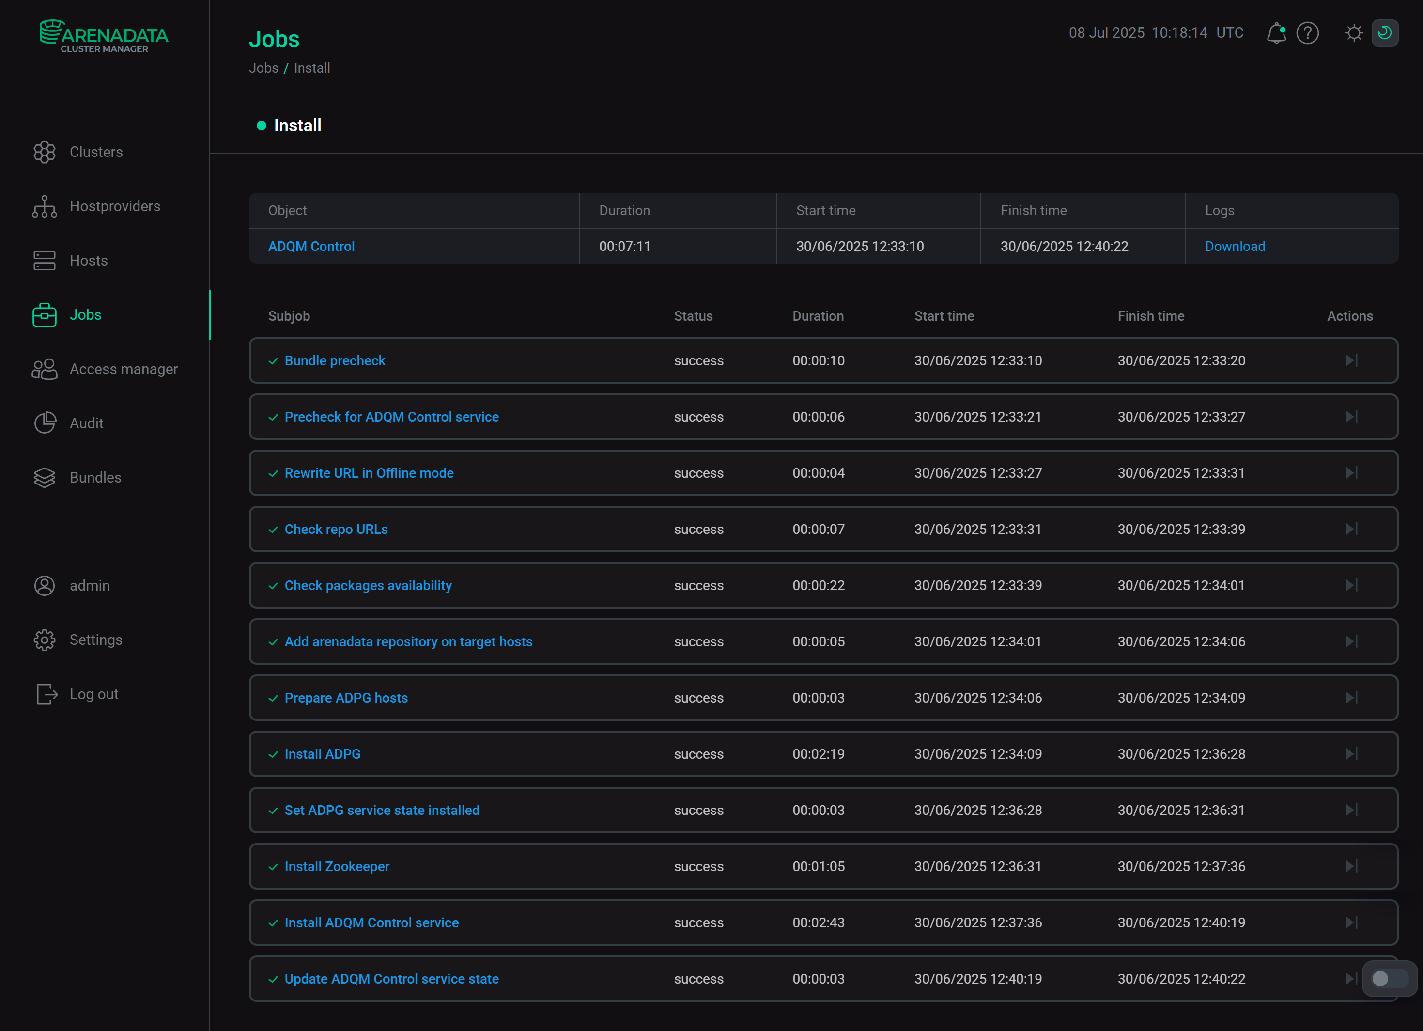Open the notifications bell
Image resolution: width=1423 pixels, height=1031 pixels.
point(1276,32)
